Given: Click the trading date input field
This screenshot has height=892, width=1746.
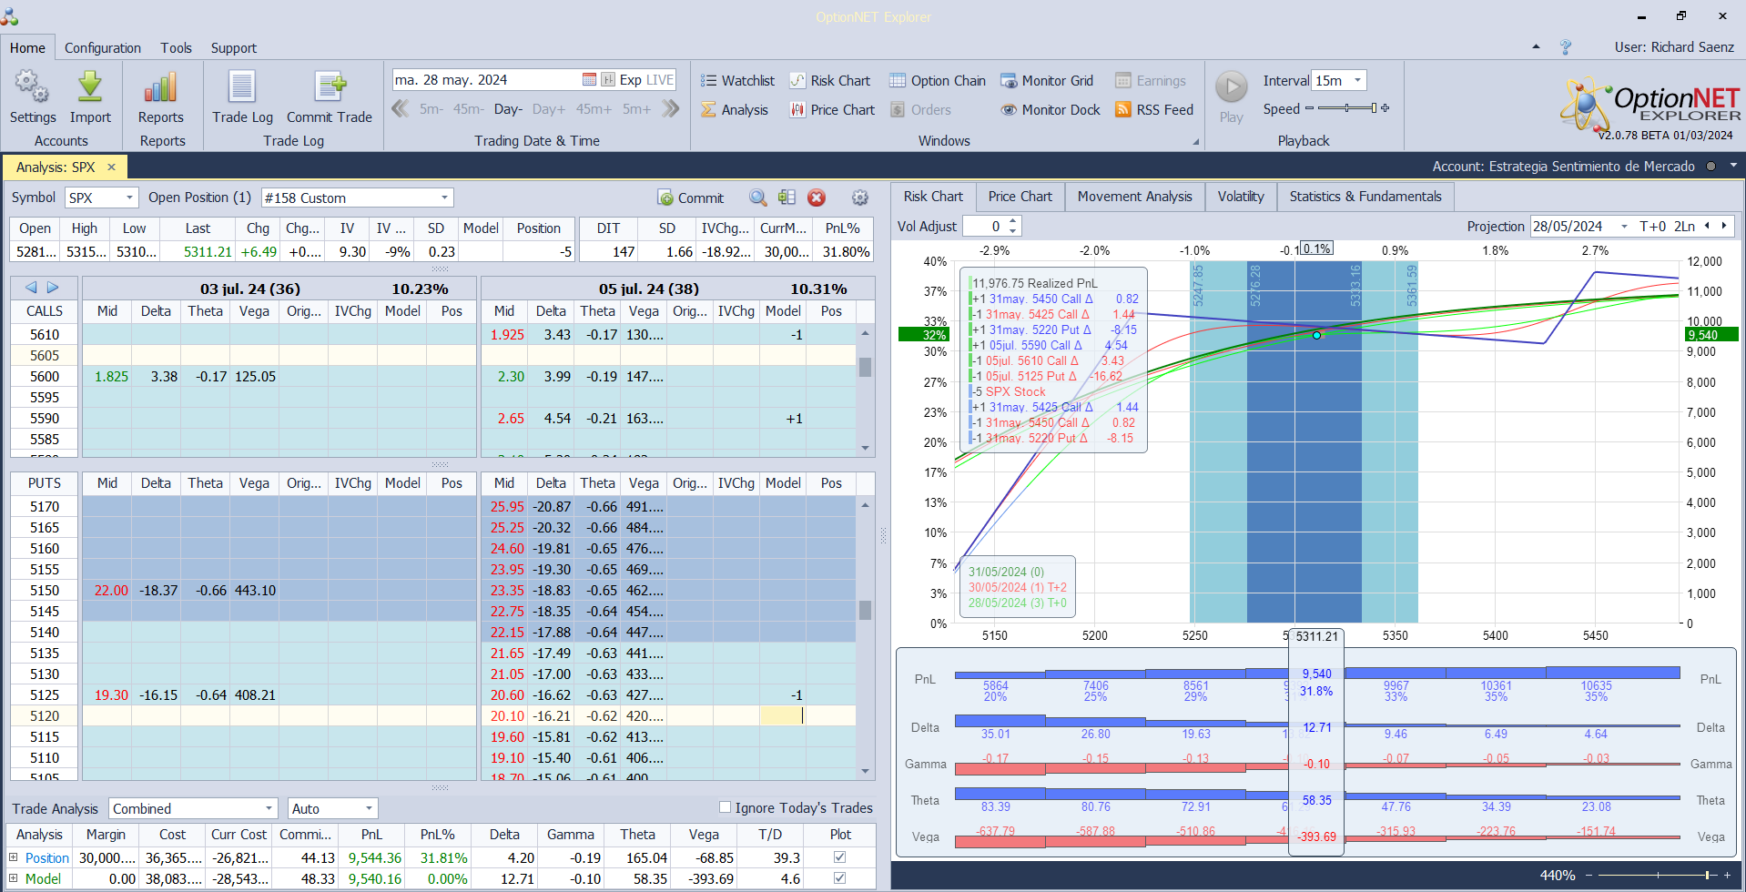Looking at the screenshot, I should pyautogui.click(x=487, y=80).
